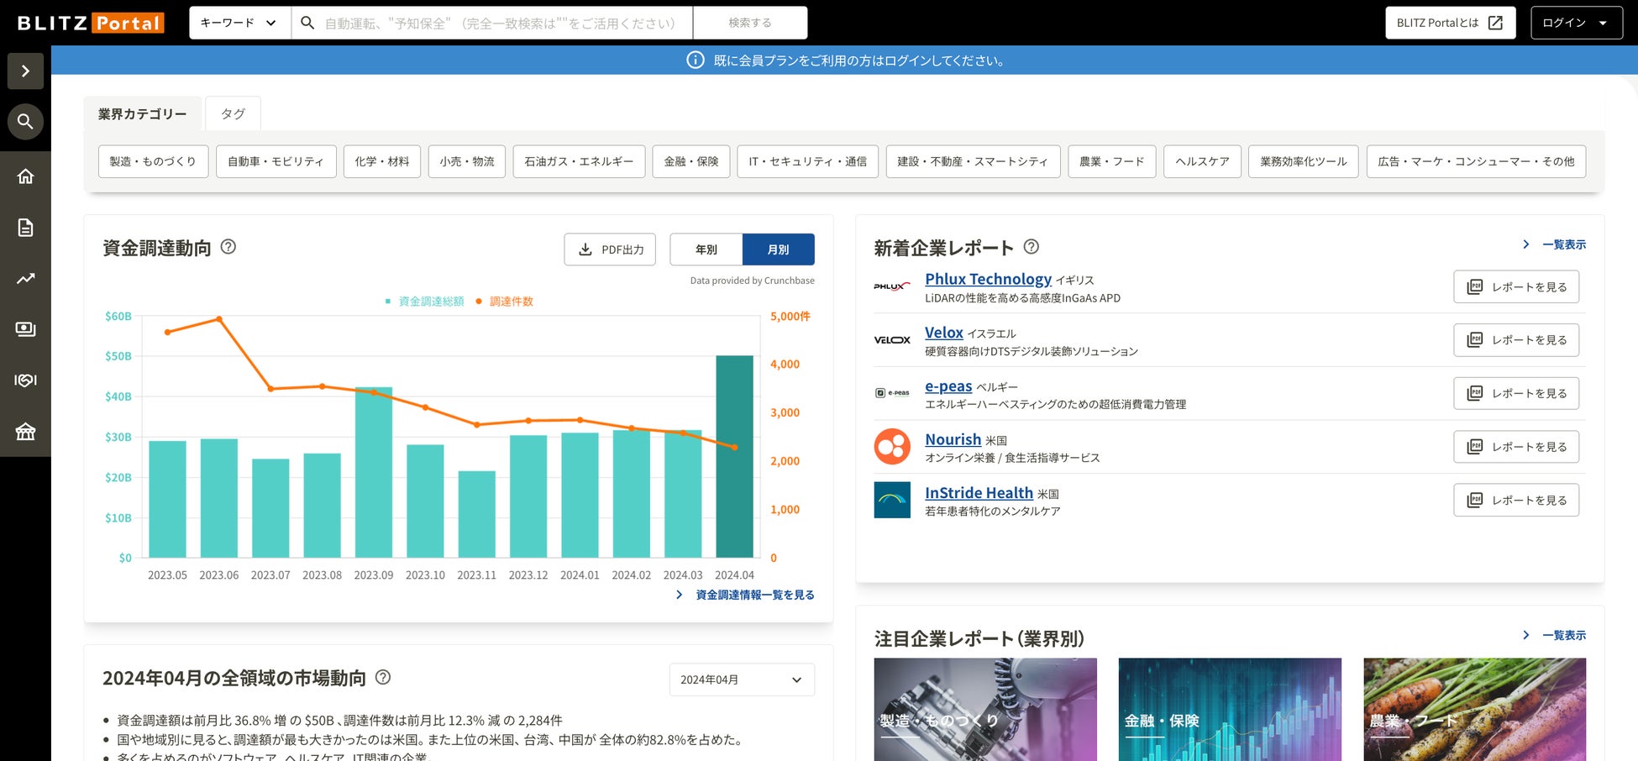Switch chart to 月別 view

(x=778, y=249)
